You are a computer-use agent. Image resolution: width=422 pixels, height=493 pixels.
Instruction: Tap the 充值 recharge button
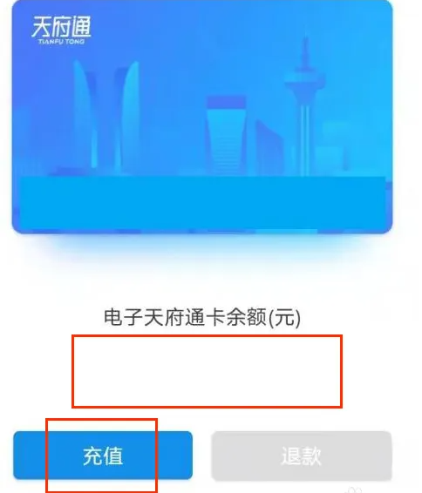click(103, 456)
